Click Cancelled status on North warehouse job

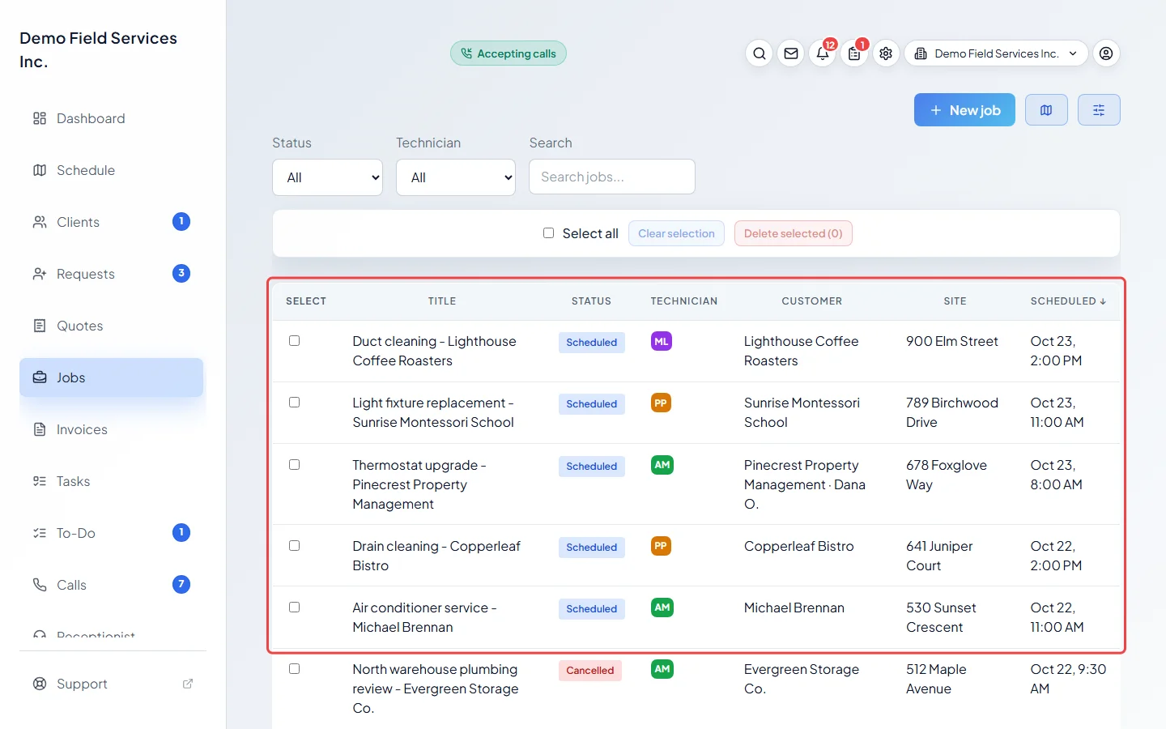coord(590,671)
